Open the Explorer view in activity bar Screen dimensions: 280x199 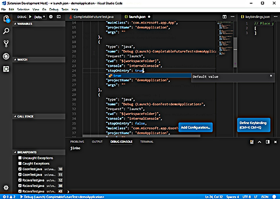click(6, 19)
